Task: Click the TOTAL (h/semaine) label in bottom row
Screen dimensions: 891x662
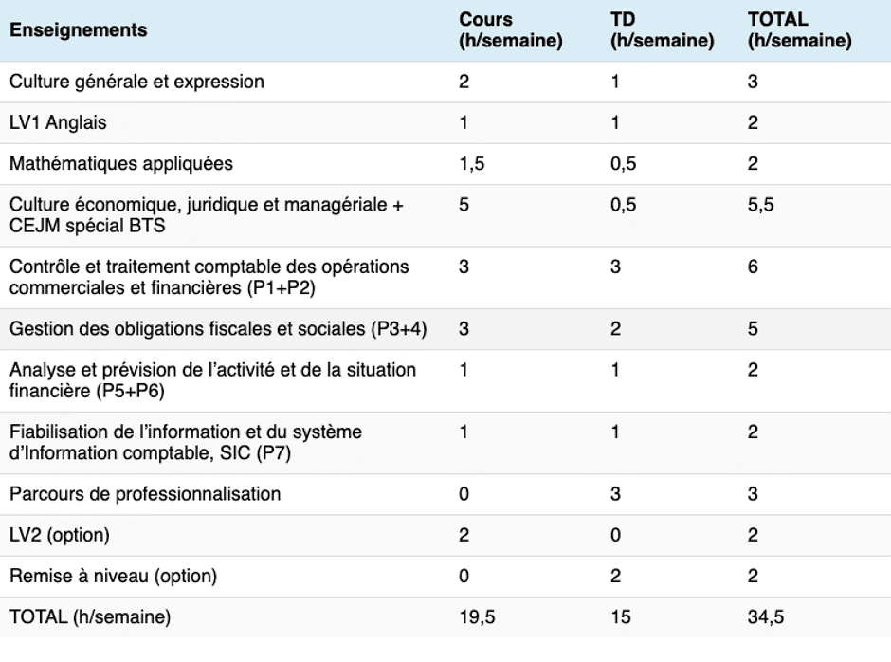Action: coord(90,617)
